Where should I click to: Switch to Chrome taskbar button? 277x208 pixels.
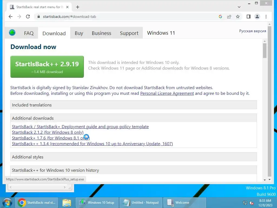coord(36,203)
